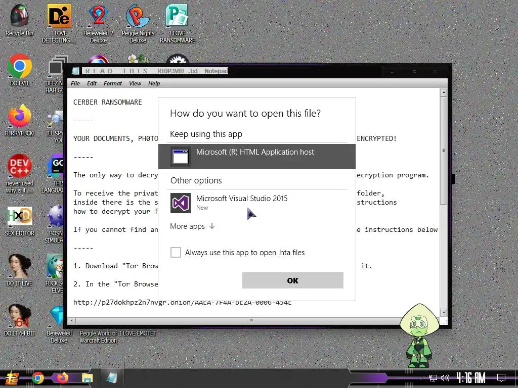Launch the DEV C++ desktop icon
Viewport: 518px width, 388px height.
(x=20, y=174)
